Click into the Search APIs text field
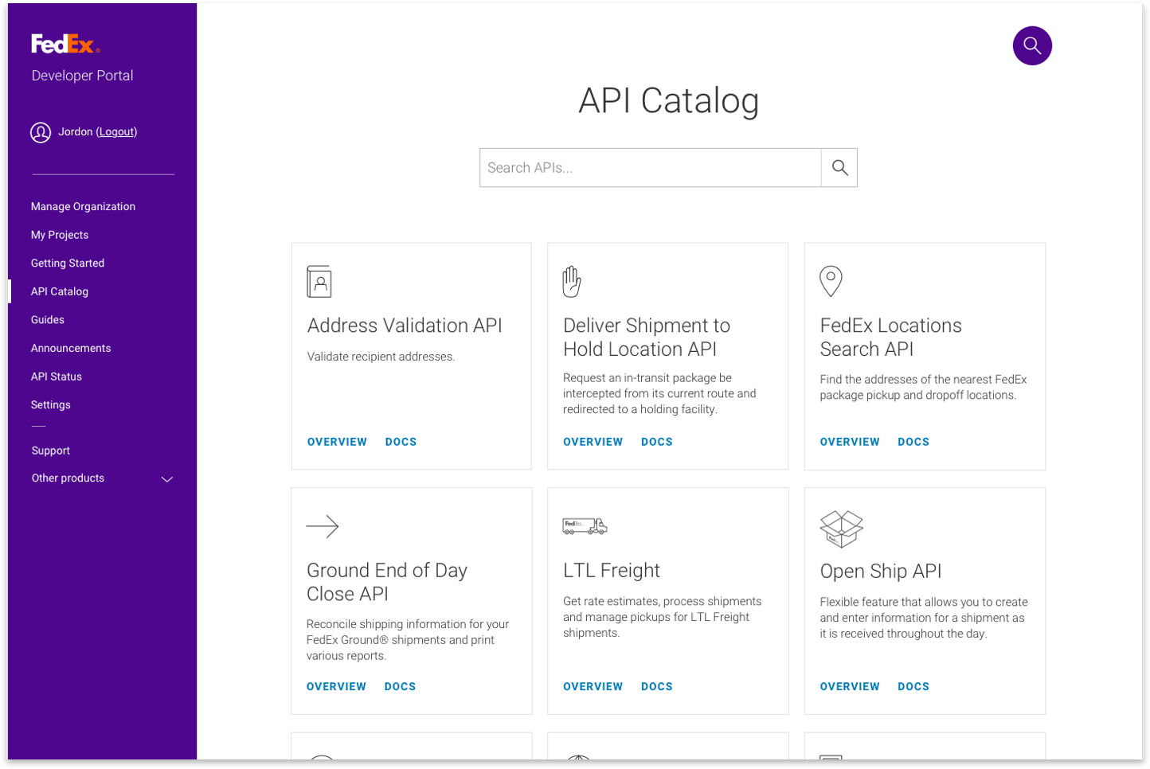The width and height of the screenshot is (1150, 769). (650, 168)
